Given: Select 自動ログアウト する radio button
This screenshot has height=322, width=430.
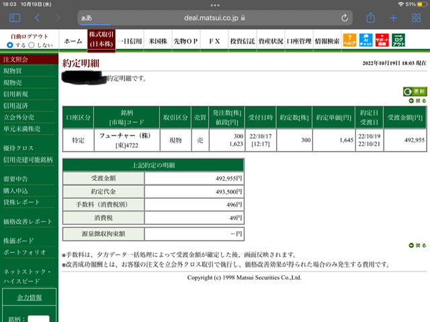Looking at the screenshot, I should click(10, 45).
